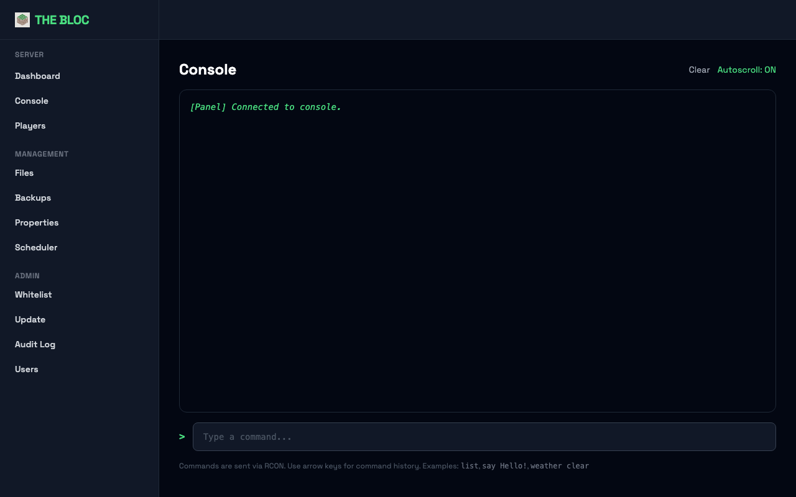The height and width of the screenshot is (497, 796).
Task: Click the green command prompt arrow icon
Action: pos(182,437)
